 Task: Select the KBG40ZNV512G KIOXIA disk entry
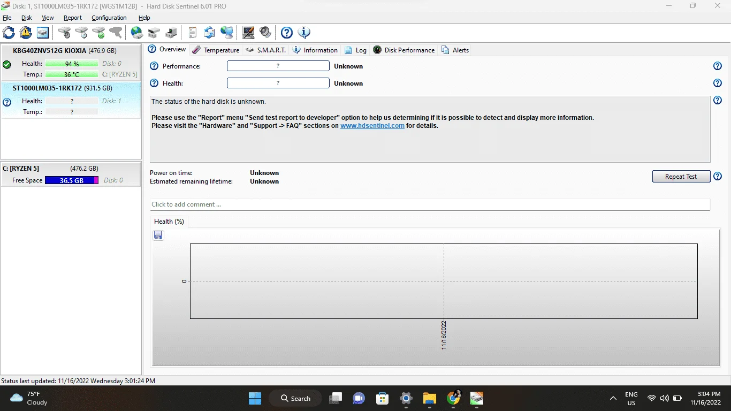click(71, 63)
